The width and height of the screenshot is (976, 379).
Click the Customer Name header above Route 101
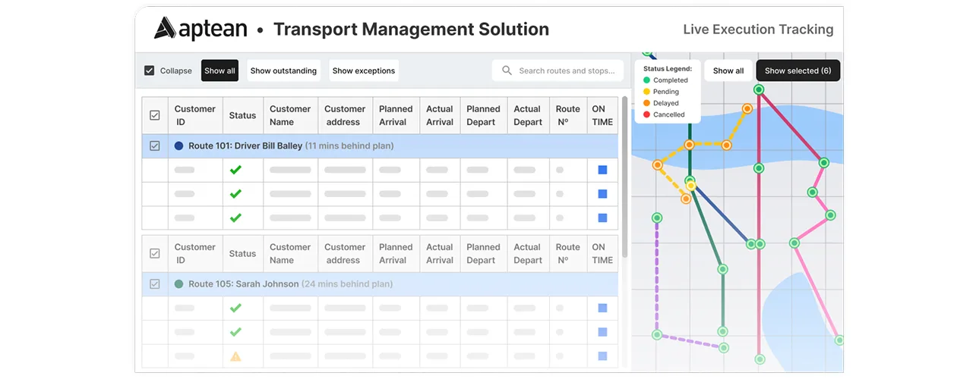290,115
